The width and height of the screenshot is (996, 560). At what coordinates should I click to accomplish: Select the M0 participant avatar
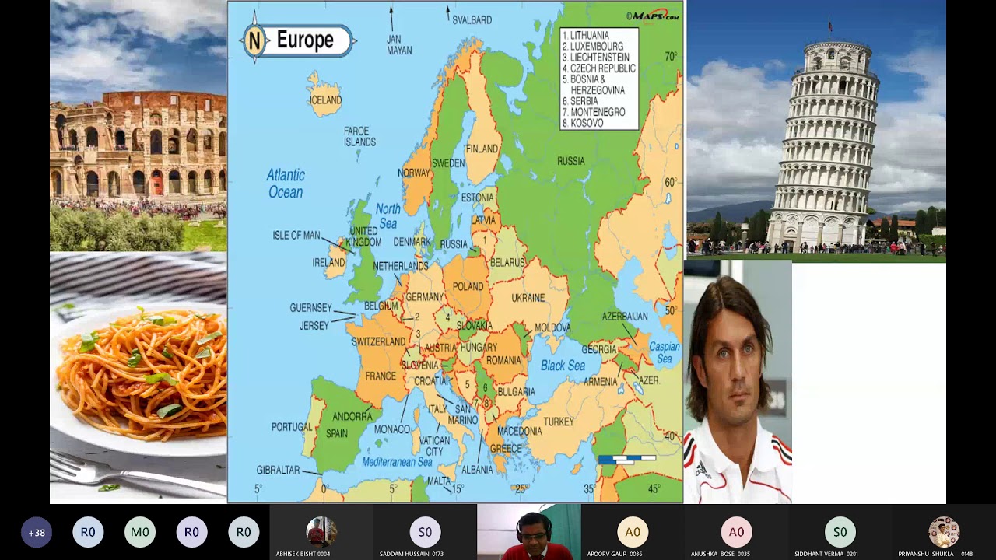coord(140,533)
